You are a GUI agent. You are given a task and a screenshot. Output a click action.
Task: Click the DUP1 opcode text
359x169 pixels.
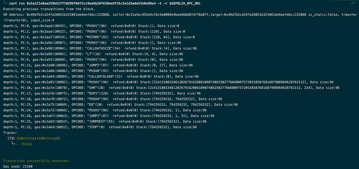click(x=94, y=93)
